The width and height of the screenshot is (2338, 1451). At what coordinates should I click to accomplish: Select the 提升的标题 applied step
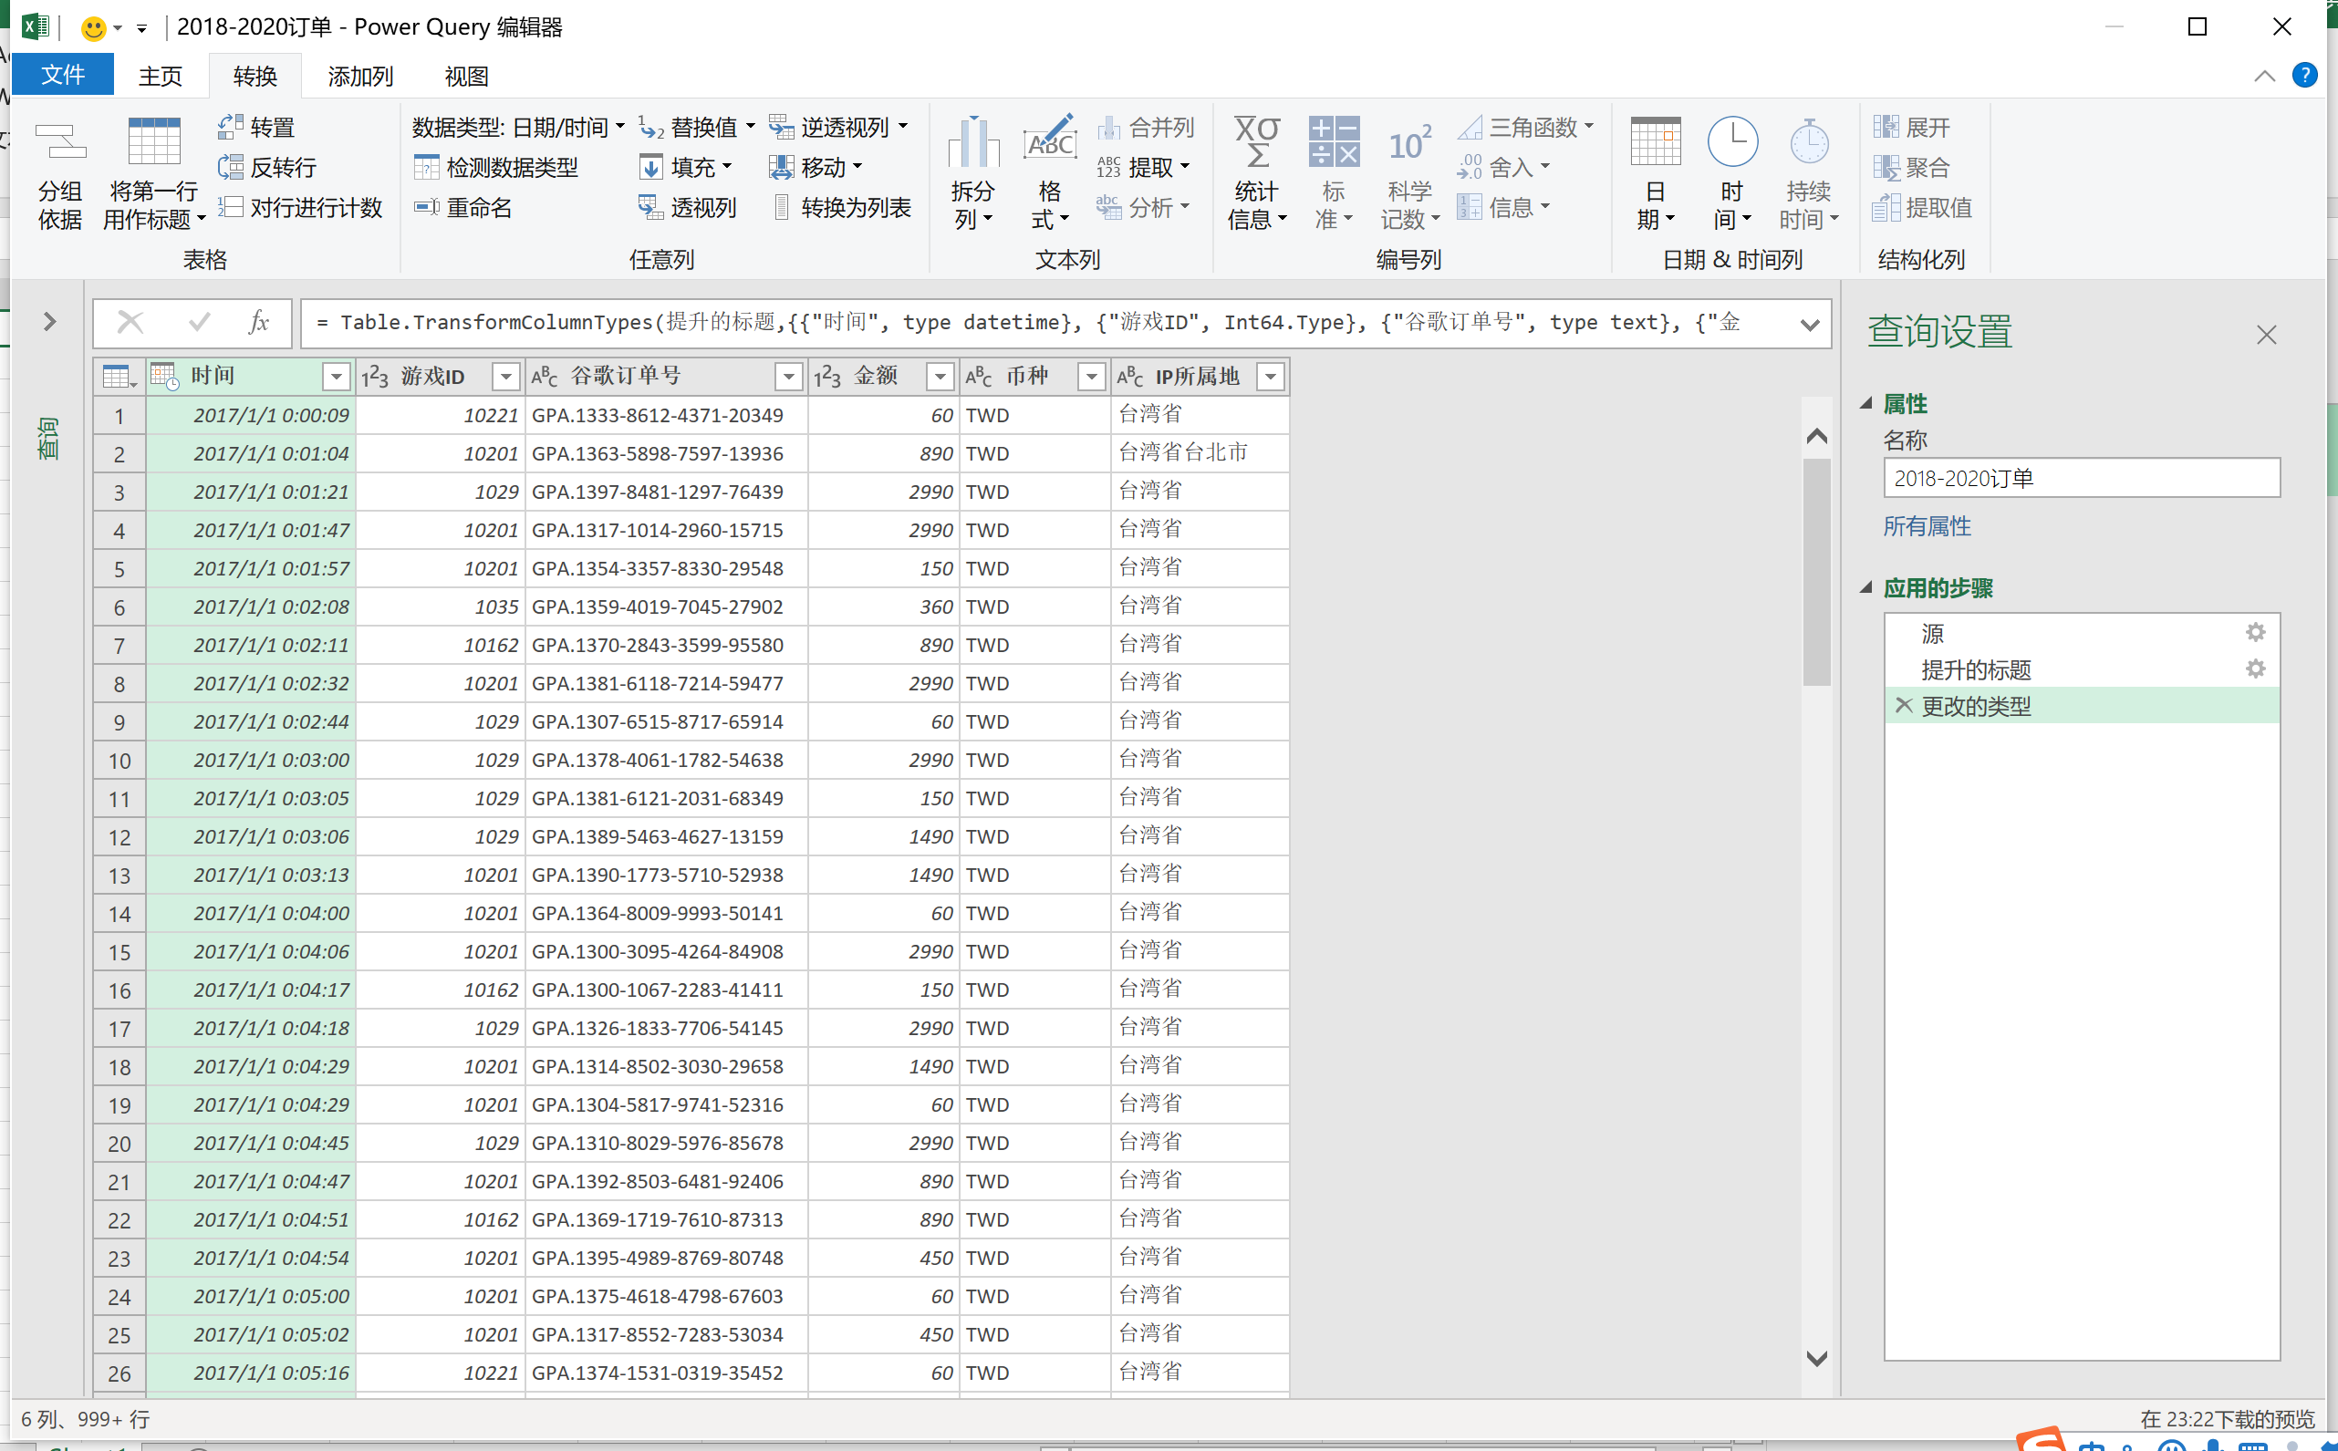pos(2082,668)
